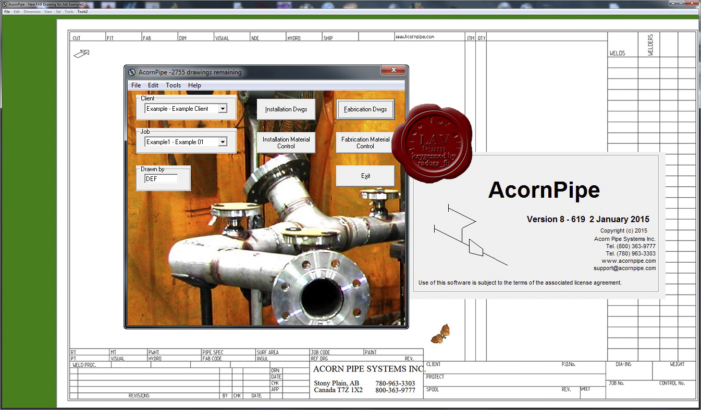Click the Installation Dwgs button
This screenshot has width=701, height=410.
pyautogui.click(x=286, y=109)
